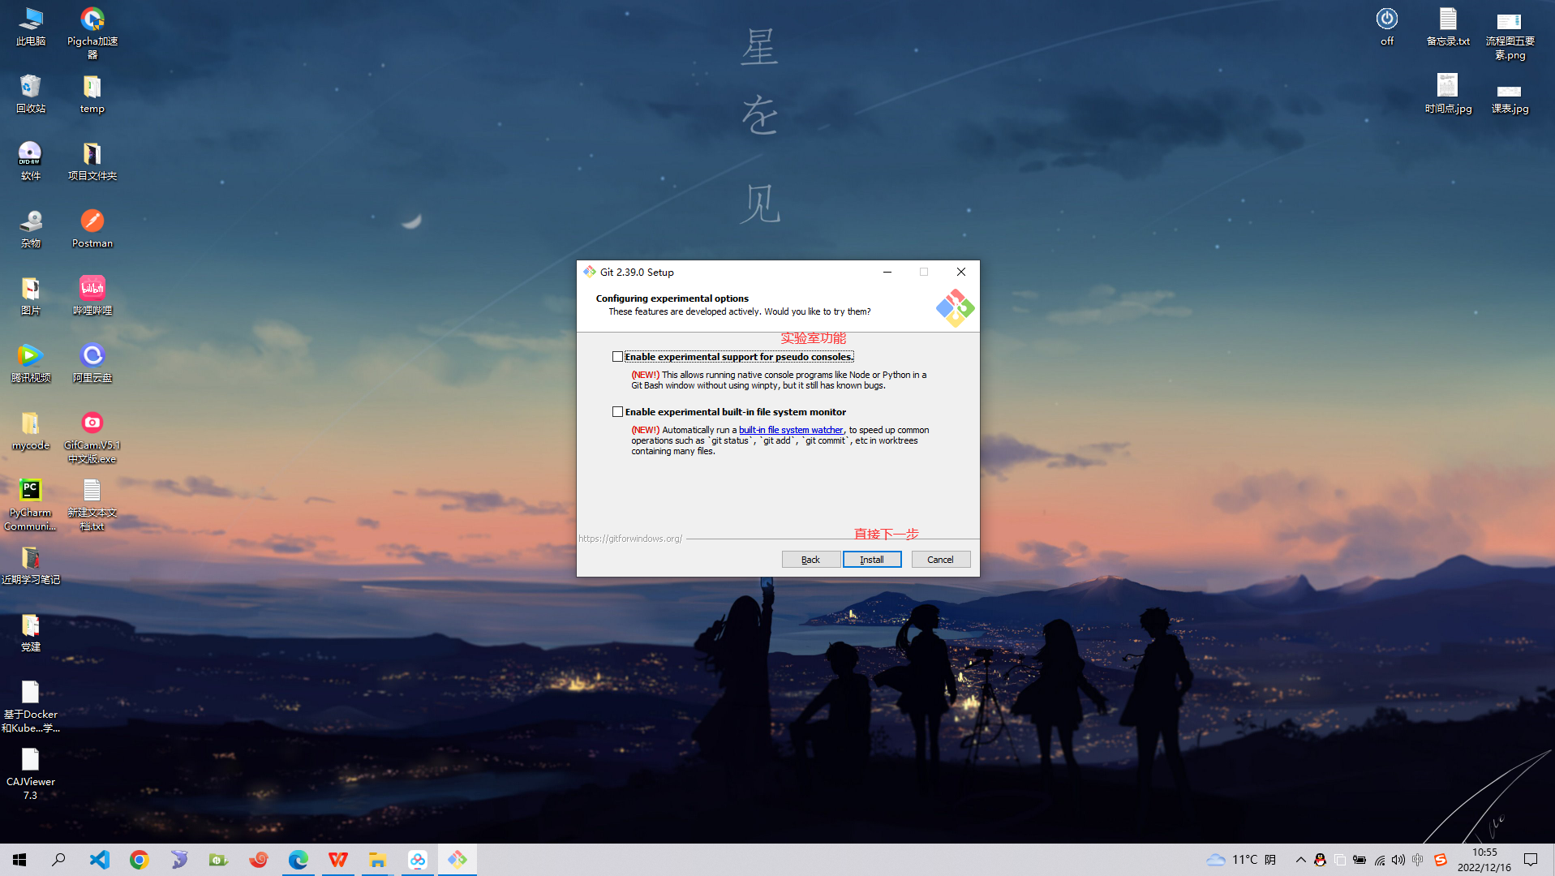Click the Install button
The width and height of the screenshot is (1555, 876).
pyautogui.click(x=872, y=560)
